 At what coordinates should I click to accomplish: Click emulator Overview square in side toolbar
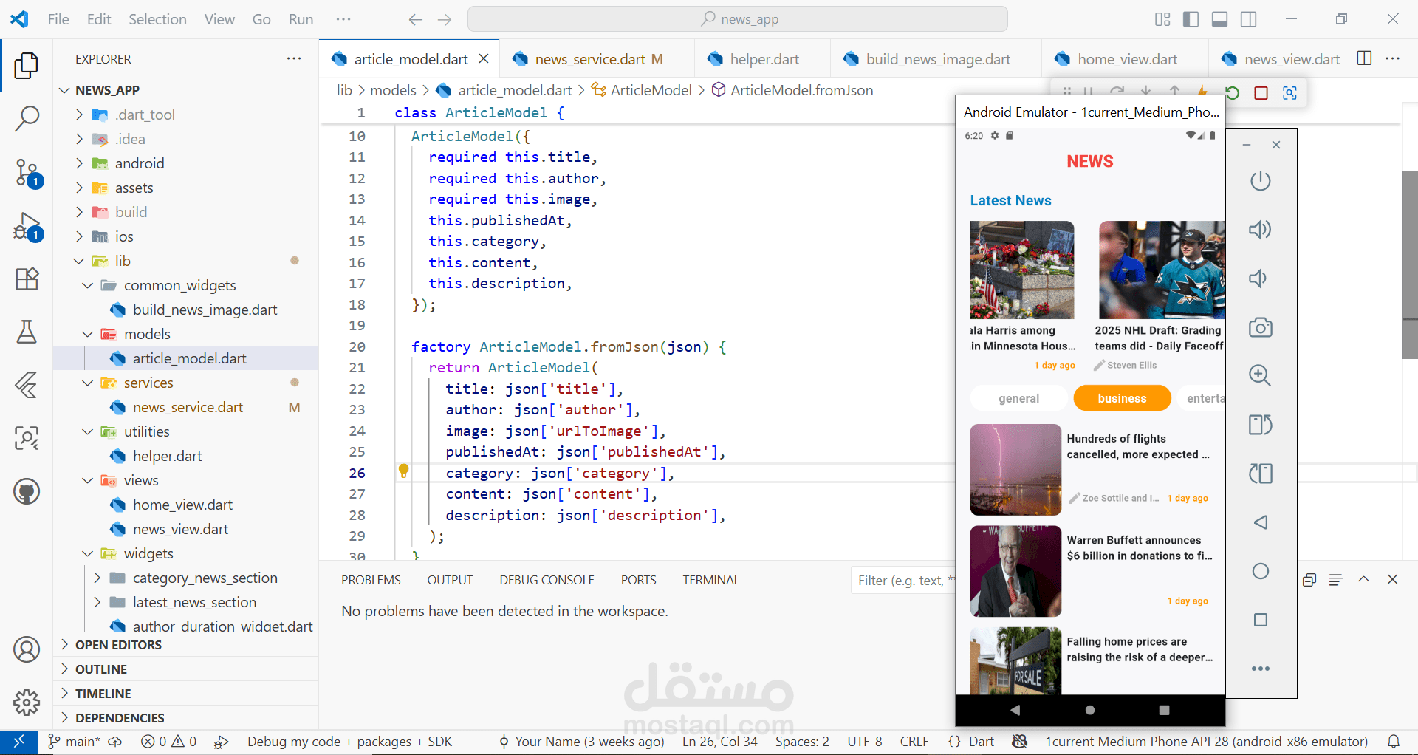coord(1261,620)
